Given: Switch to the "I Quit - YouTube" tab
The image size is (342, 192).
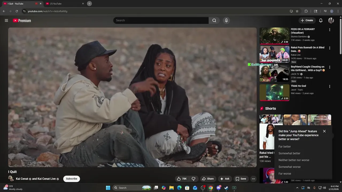Looking at the screenshot, I should click(x=21, y=4).
